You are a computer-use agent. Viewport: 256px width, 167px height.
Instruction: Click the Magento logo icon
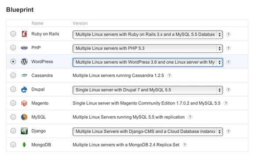coord(24,103)
